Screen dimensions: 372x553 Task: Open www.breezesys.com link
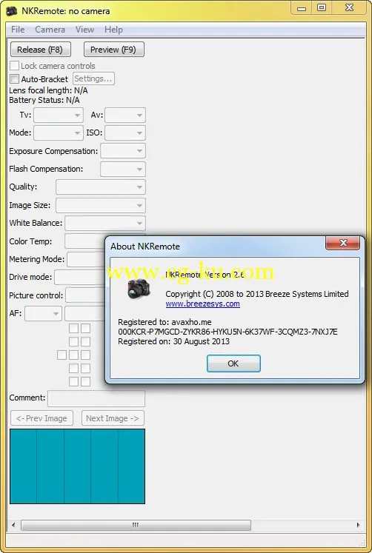coord(202,304)
